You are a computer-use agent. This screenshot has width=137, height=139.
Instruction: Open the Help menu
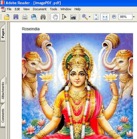(x=78, y=9)
